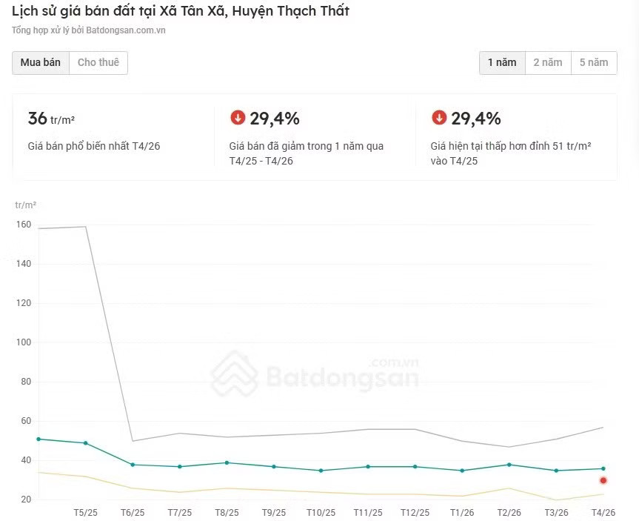Image resolution: width=639 pixels, height=521 pixels.
Task: Click the red down-arrow icon beside peak comparison
Action: 439,118
